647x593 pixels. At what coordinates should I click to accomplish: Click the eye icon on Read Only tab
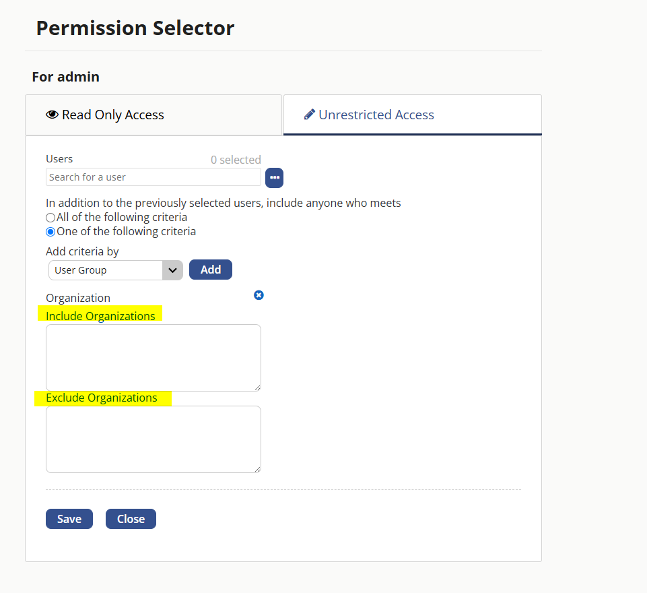click(52, 115)
